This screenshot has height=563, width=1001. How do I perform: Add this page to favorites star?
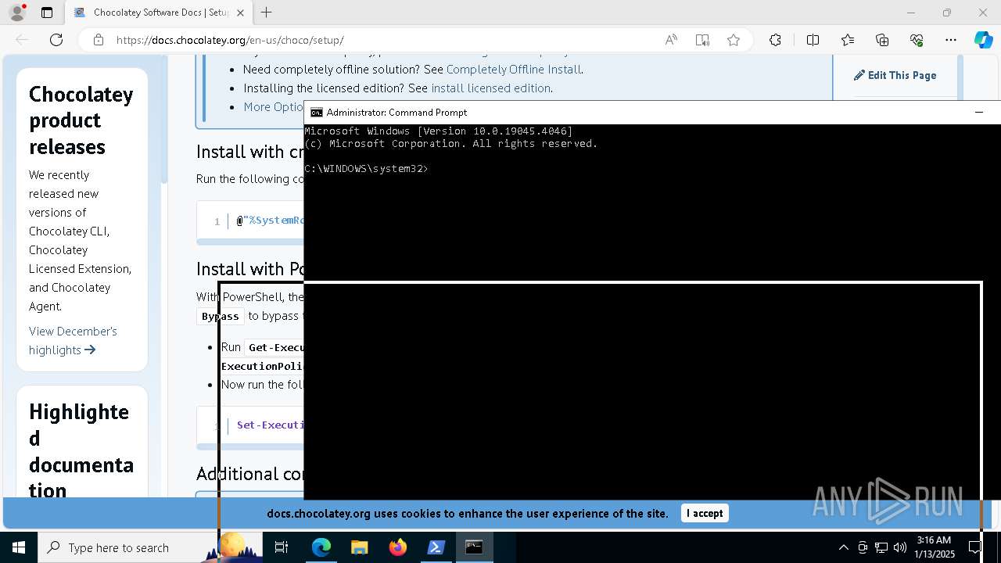[734, 40]
